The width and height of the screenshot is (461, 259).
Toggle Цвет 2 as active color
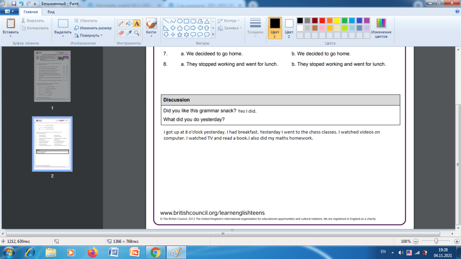click(289, 27)
